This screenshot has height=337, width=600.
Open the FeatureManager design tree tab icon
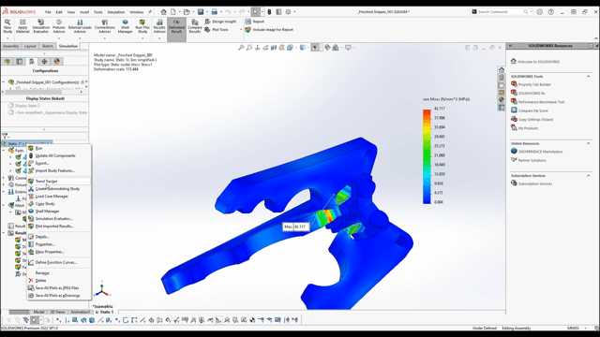click(x=7, y=62)
